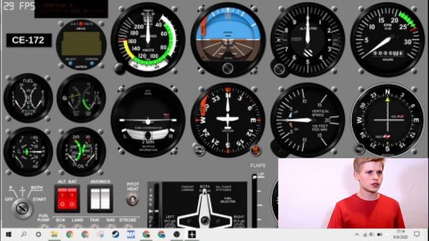The height and width of the screenshot is (241, 429).
Task: Open File Explorer from the taskbar
Action: pos(54,234)
